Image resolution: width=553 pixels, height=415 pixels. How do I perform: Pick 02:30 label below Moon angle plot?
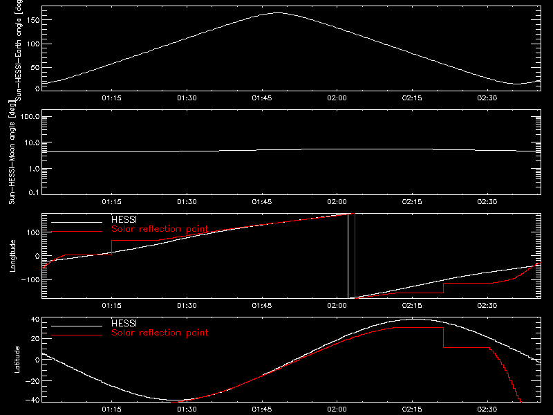(487, 202)
